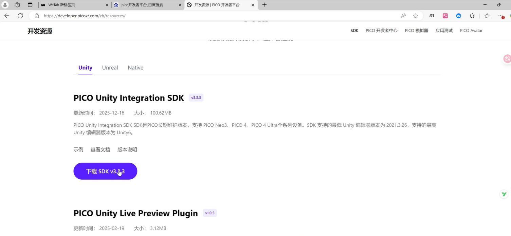Switch to the Native platform tab
Image resolution: width=511 pixels, height=236 pixels.
point(135,68)
